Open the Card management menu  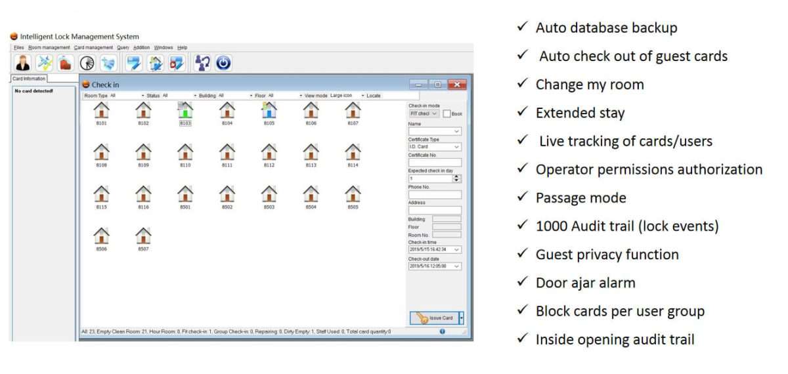pos(93,47)
